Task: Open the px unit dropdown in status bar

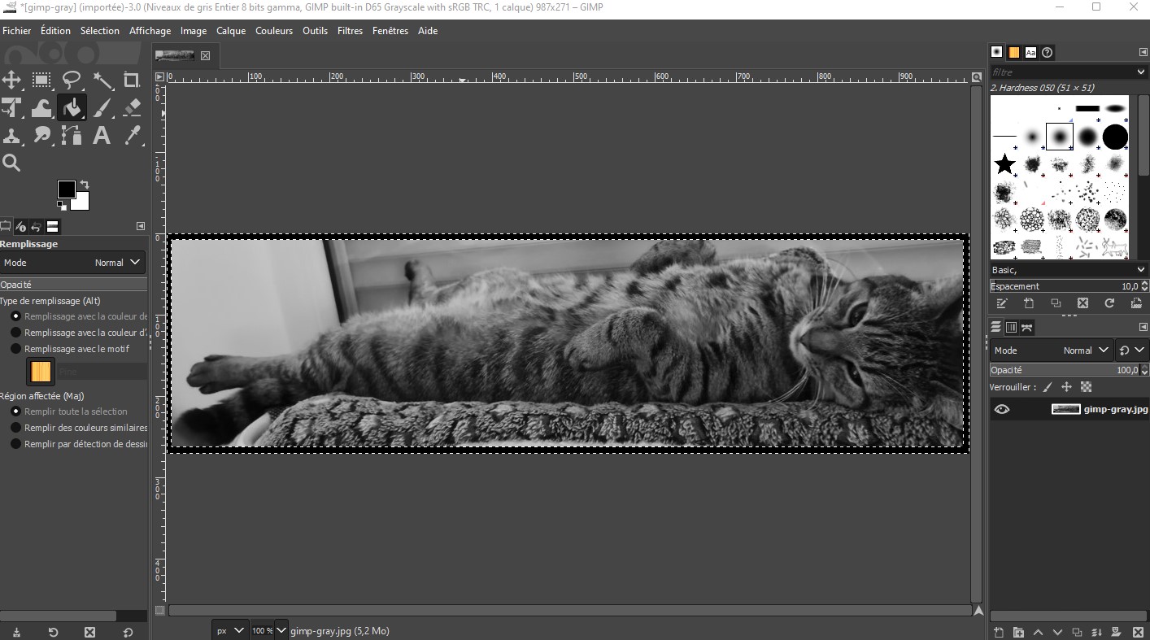Action: [230, 630]
